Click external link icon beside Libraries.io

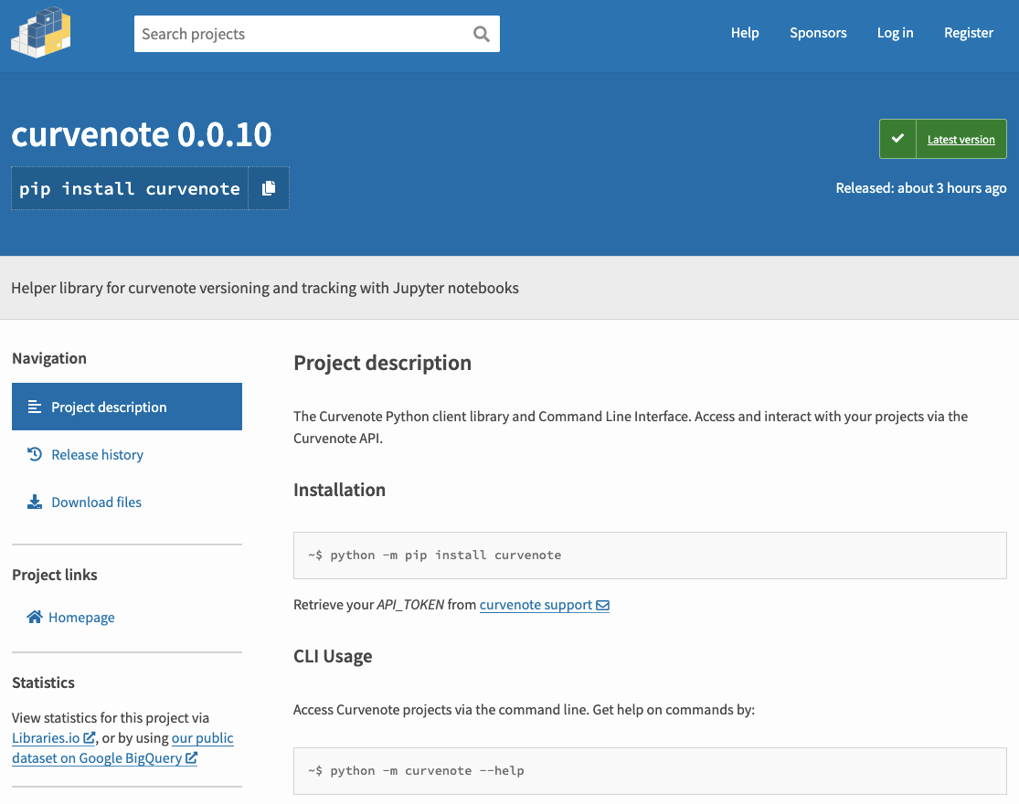(x=89, y=737)
